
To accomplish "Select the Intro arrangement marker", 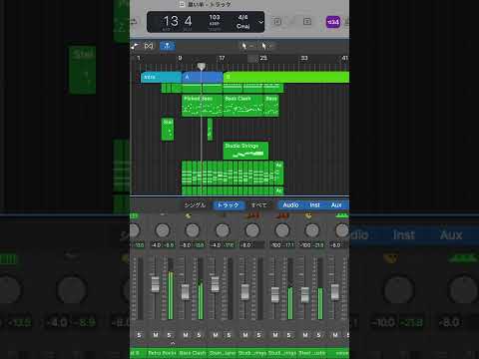I will coord(161,77).
